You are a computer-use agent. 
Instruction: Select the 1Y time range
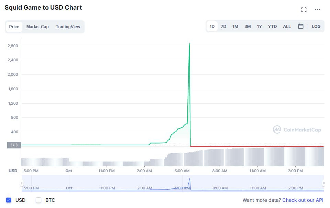[x=259, y=26]
